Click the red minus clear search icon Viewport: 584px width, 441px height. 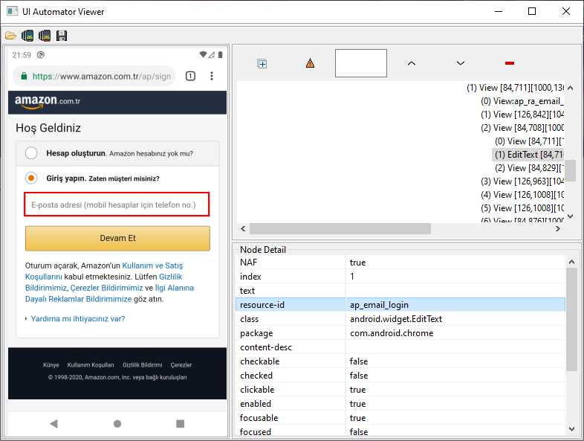click(x=510, y=63)
